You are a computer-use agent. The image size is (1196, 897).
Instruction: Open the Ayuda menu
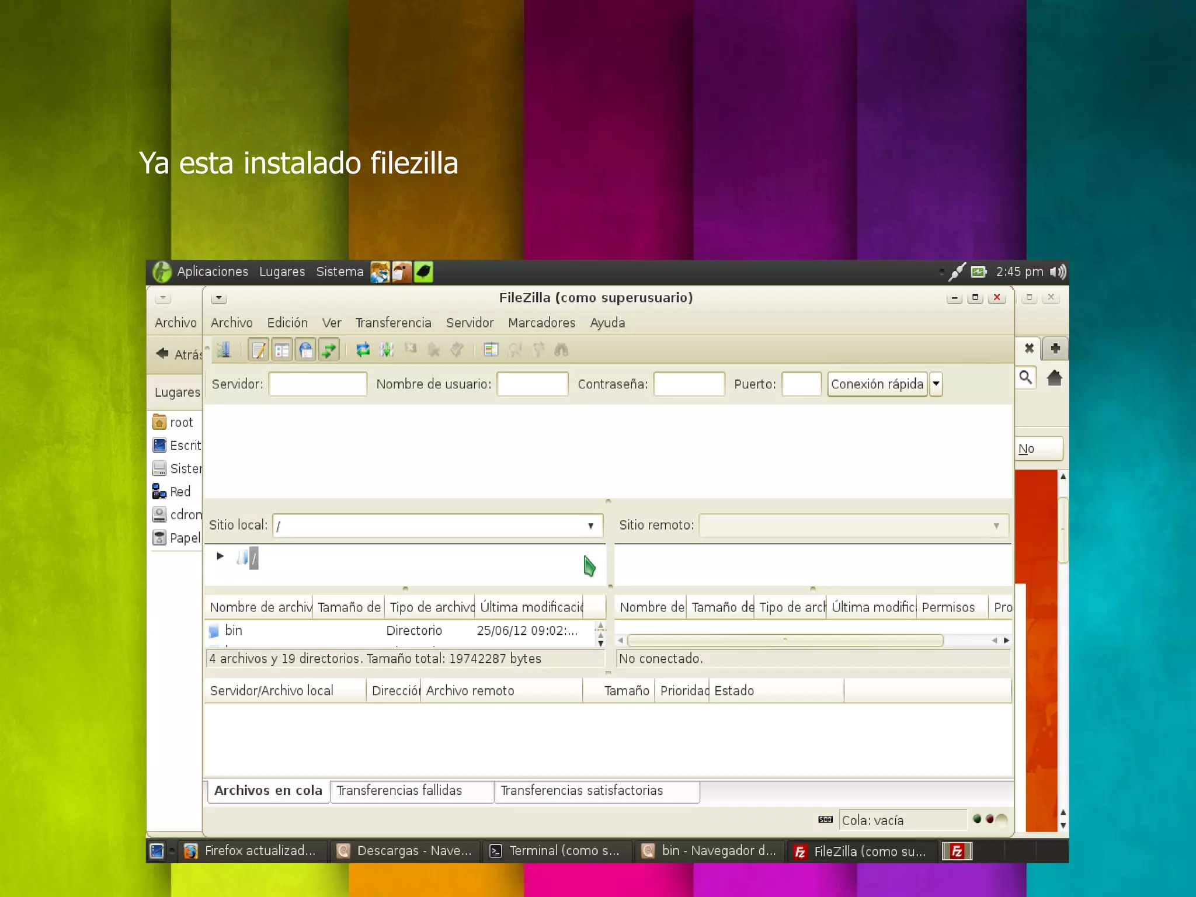607,322
